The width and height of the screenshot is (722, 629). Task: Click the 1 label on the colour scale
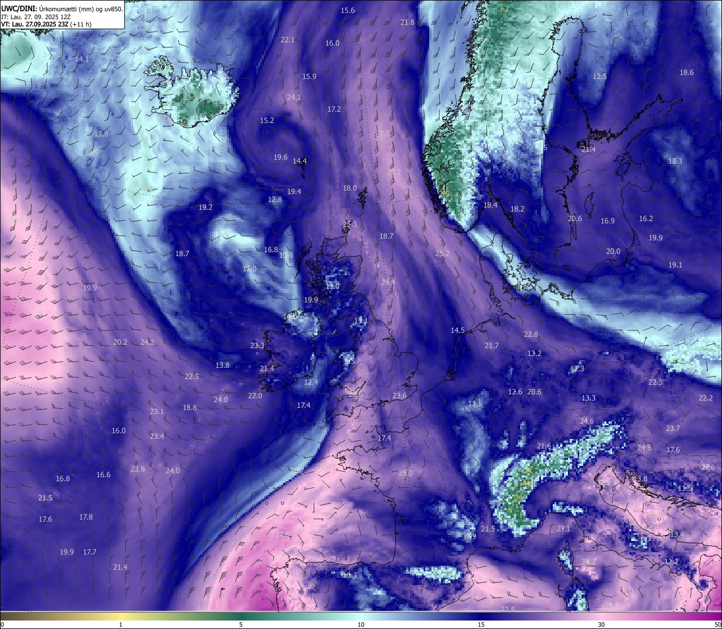click(121, 624)
